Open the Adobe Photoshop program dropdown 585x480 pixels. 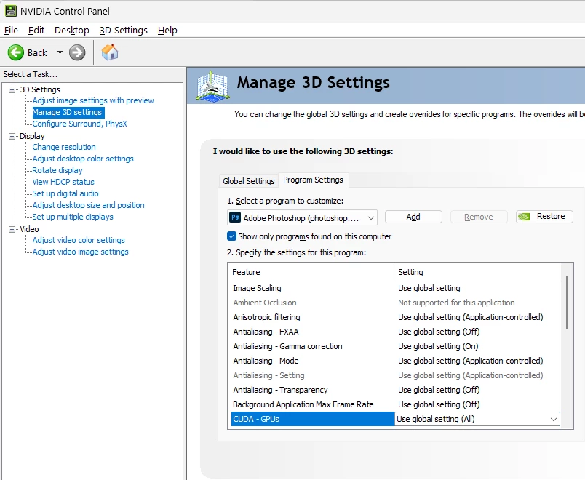pyautogui.click(x=302, y=217)
